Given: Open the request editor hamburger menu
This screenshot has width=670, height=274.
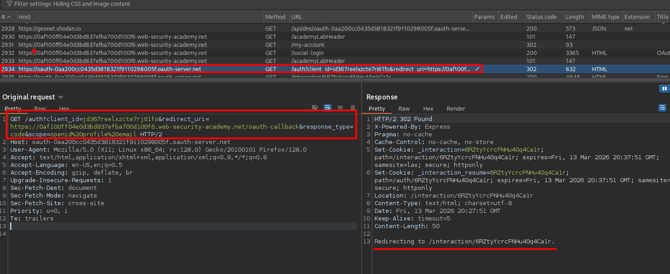Looking at the screenshot, I should click(x=353, y=108).
